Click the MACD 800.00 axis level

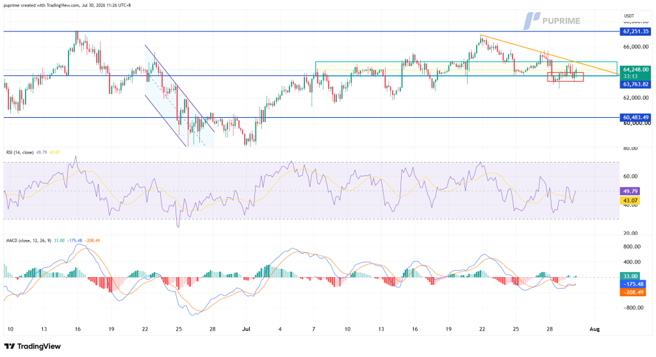[x=632, y=247]
